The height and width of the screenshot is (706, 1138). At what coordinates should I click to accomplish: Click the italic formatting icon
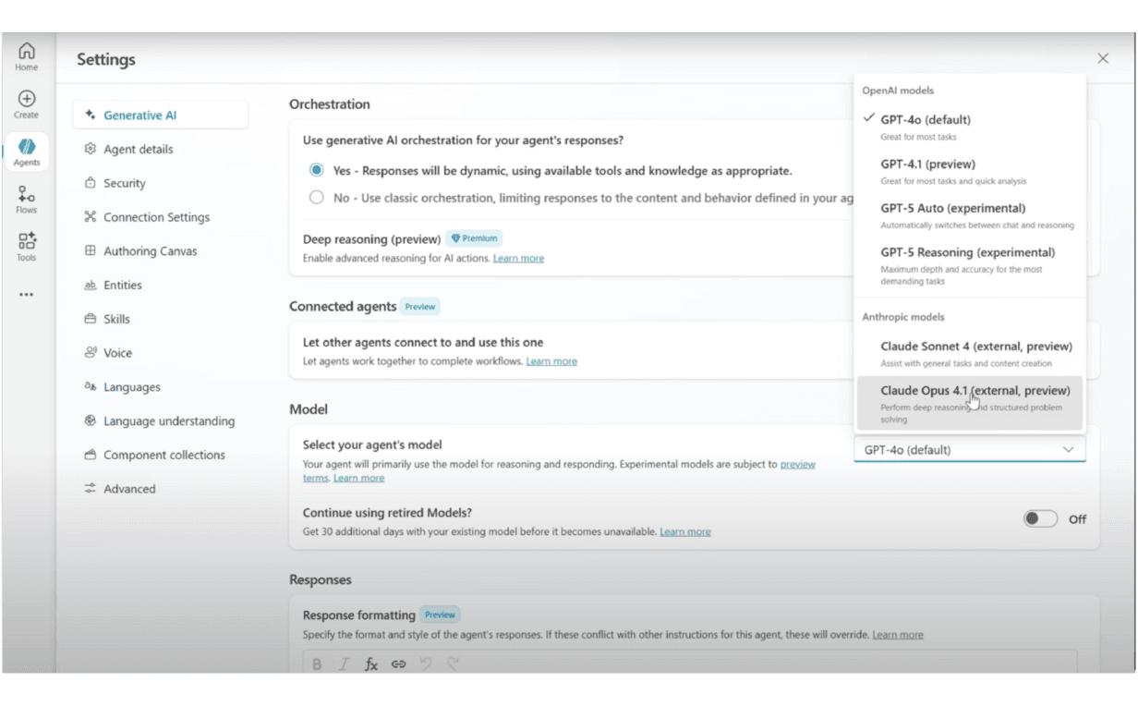(x=344, y=663)
